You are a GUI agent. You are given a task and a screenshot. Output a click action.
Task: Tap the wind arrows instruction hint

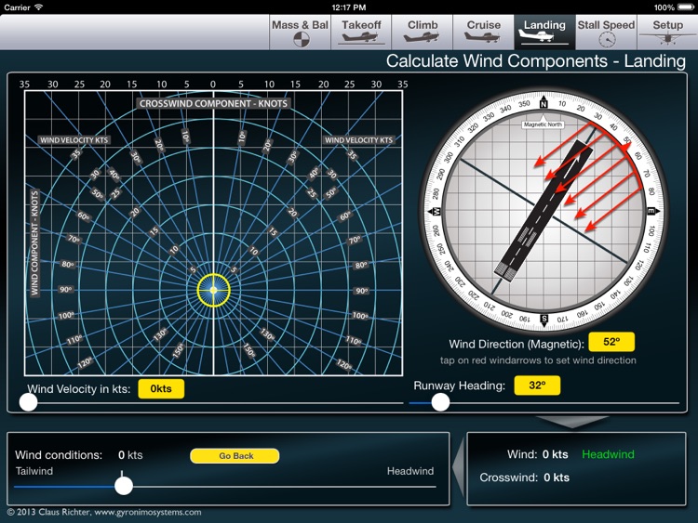538,360
